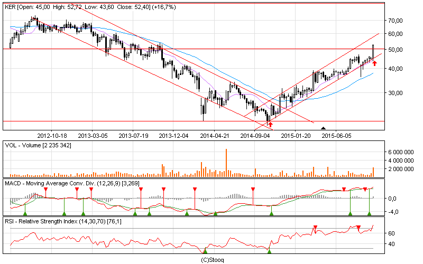
Task: Click the (C)Stooq copyright text
Action: [213, 260]
